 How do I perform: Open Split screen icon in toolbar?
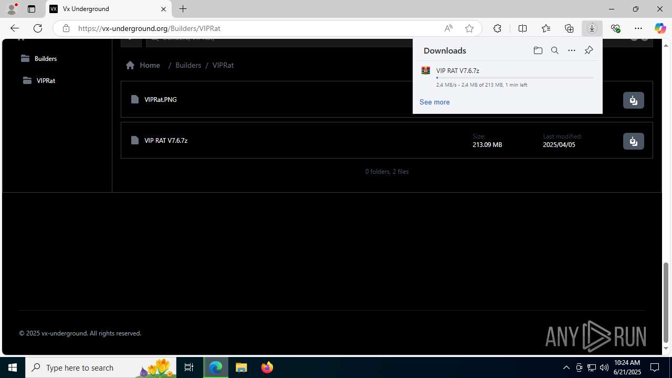[522, 28]
